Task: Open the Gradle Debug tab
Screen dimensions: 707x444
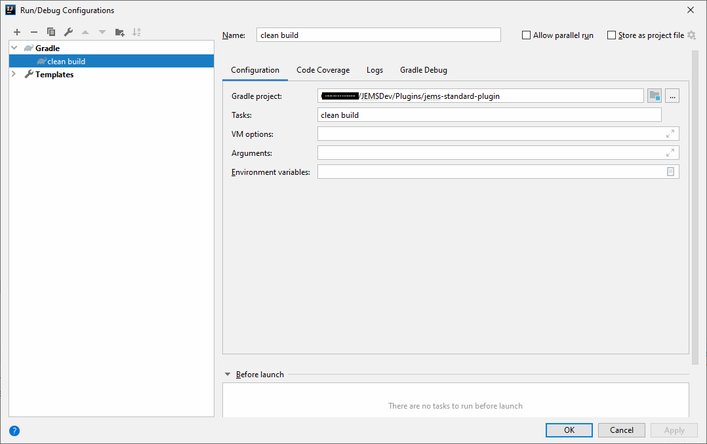Action: (x=423, y=70)
